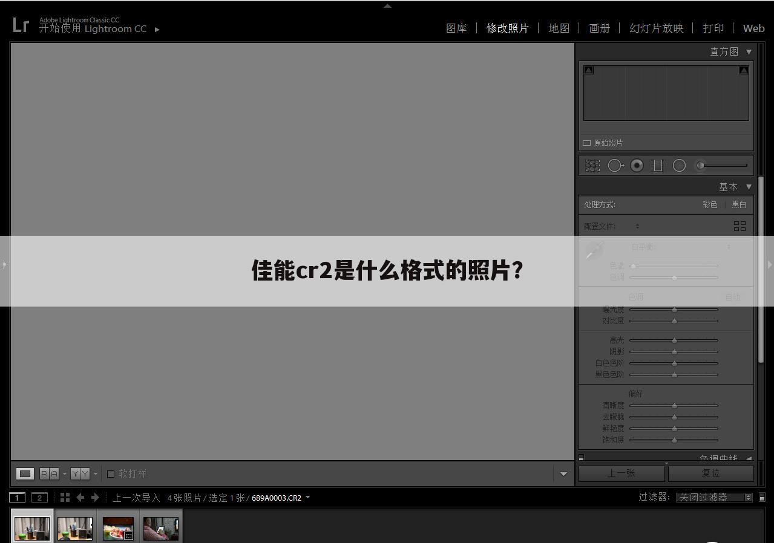Click the 饱和度 slider handle
The height and width of the screenshot is (543, 774).
click(674, 440)
